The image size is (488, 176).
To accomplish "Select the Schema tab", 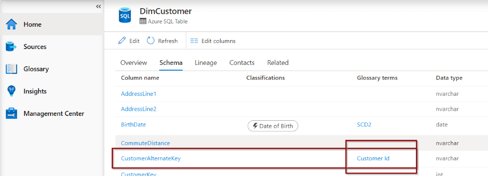I will 171,62.
